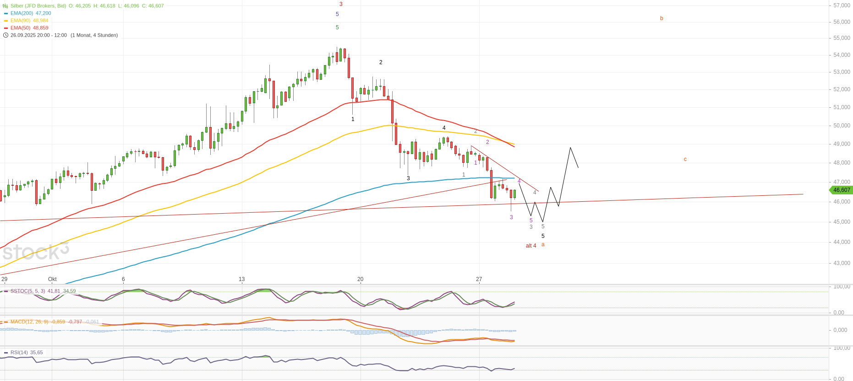This screenshot has height=381, width=853.
Task: Click the green current price tag 46,607
Action: 841,190
